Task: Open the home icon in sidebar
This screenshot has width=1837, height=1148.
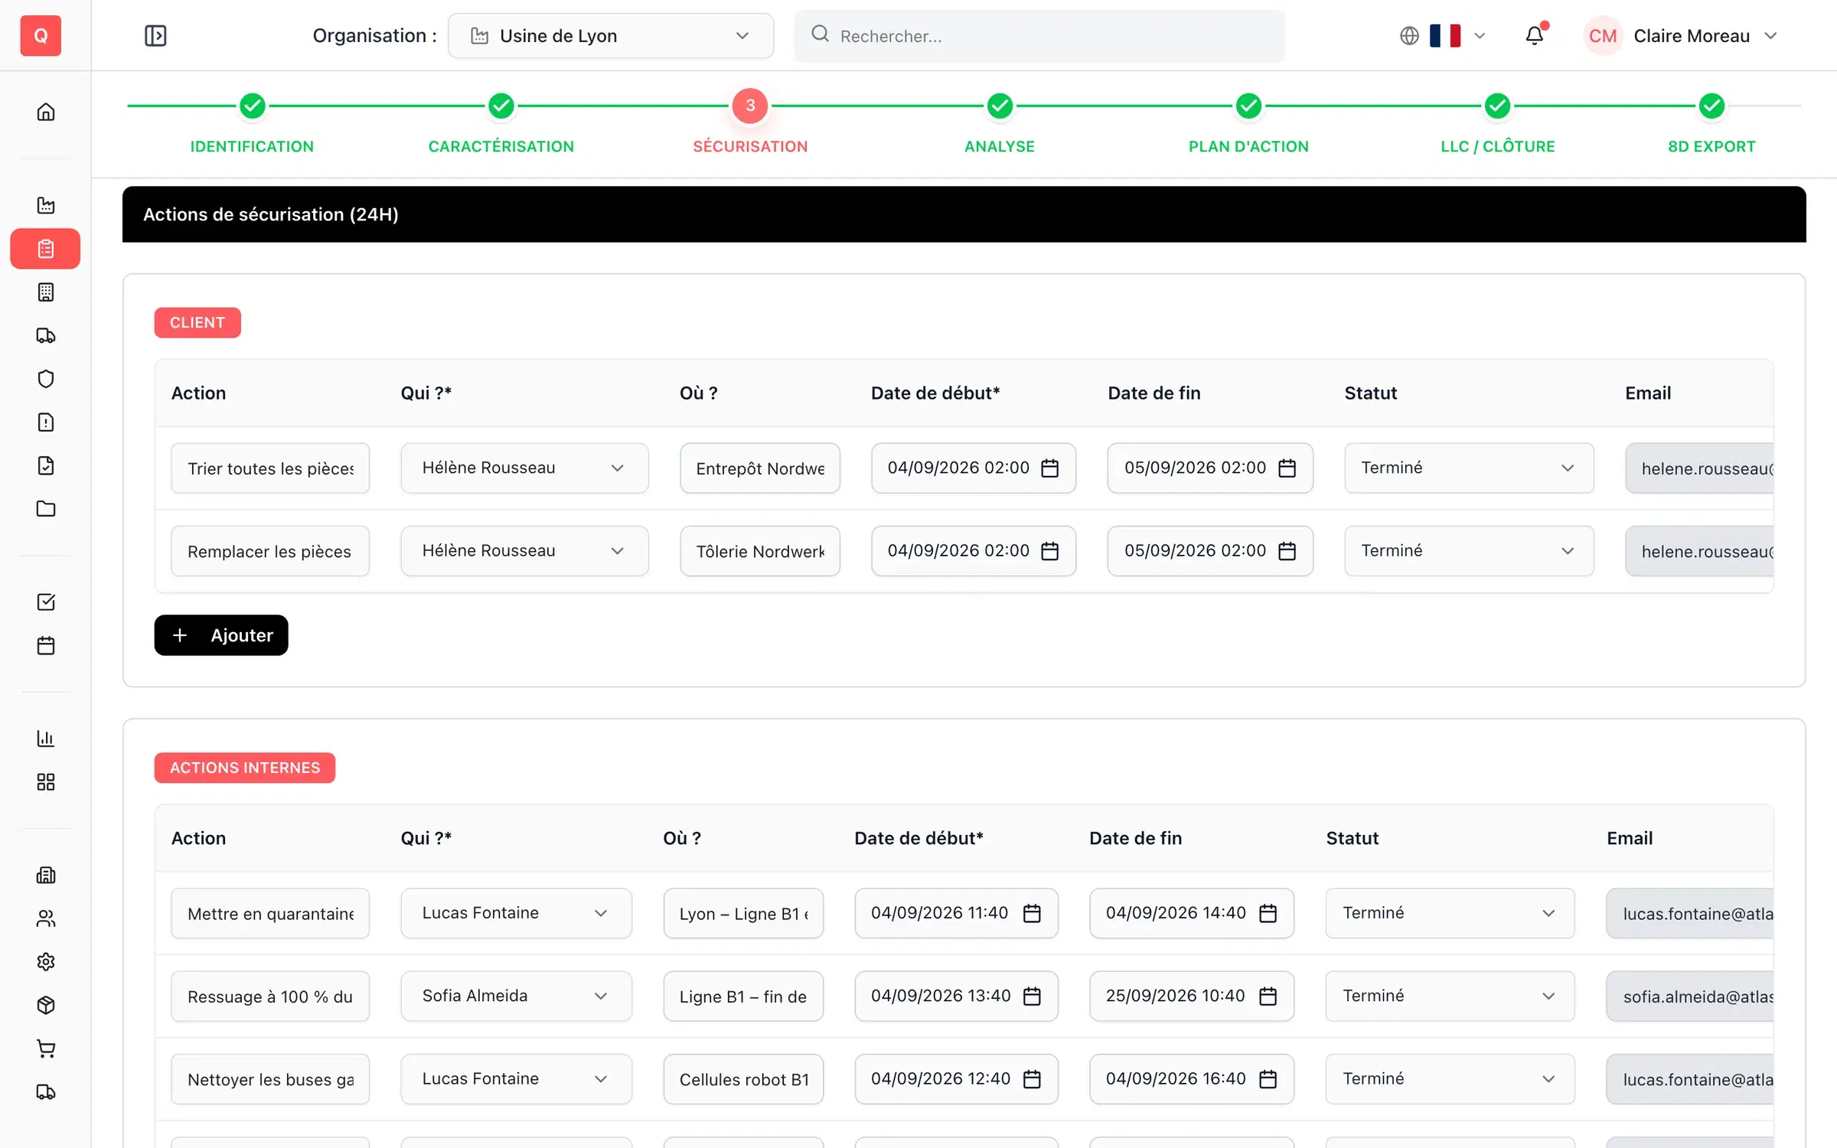Action: 46,112
